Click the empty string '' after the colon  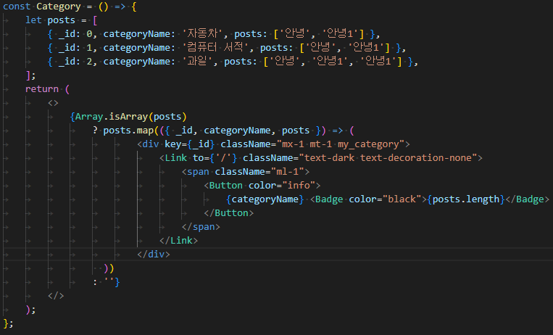coord(109,281)
